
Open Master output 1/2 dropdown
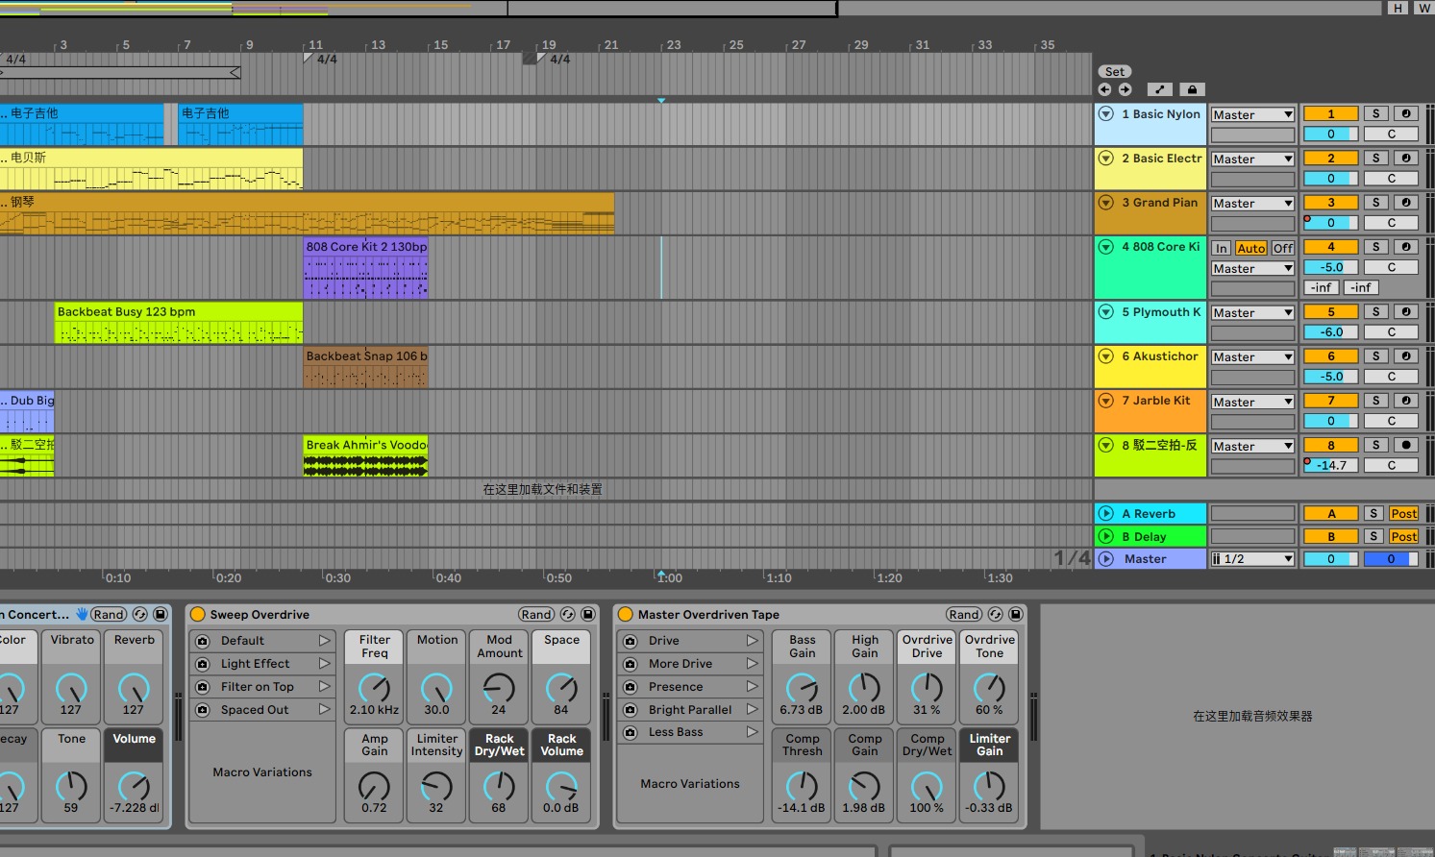click(x=1252, y=558)
